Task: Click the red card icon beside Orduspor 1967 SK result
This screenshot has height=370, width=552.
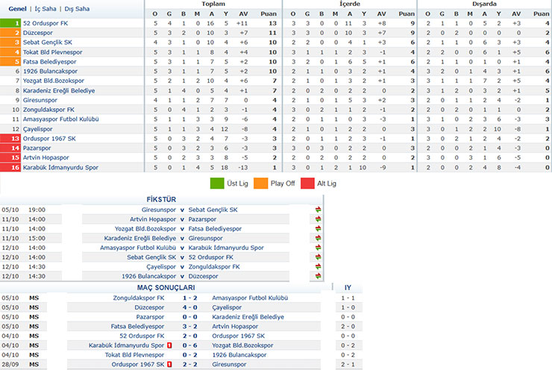Action: click(x=170, y=364)
